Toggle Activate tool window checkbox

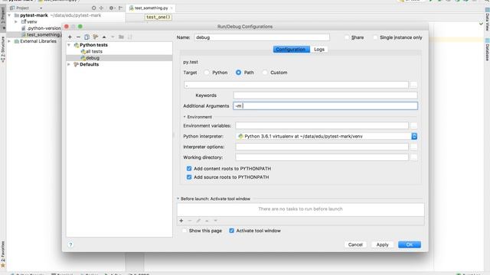[231, 231]
